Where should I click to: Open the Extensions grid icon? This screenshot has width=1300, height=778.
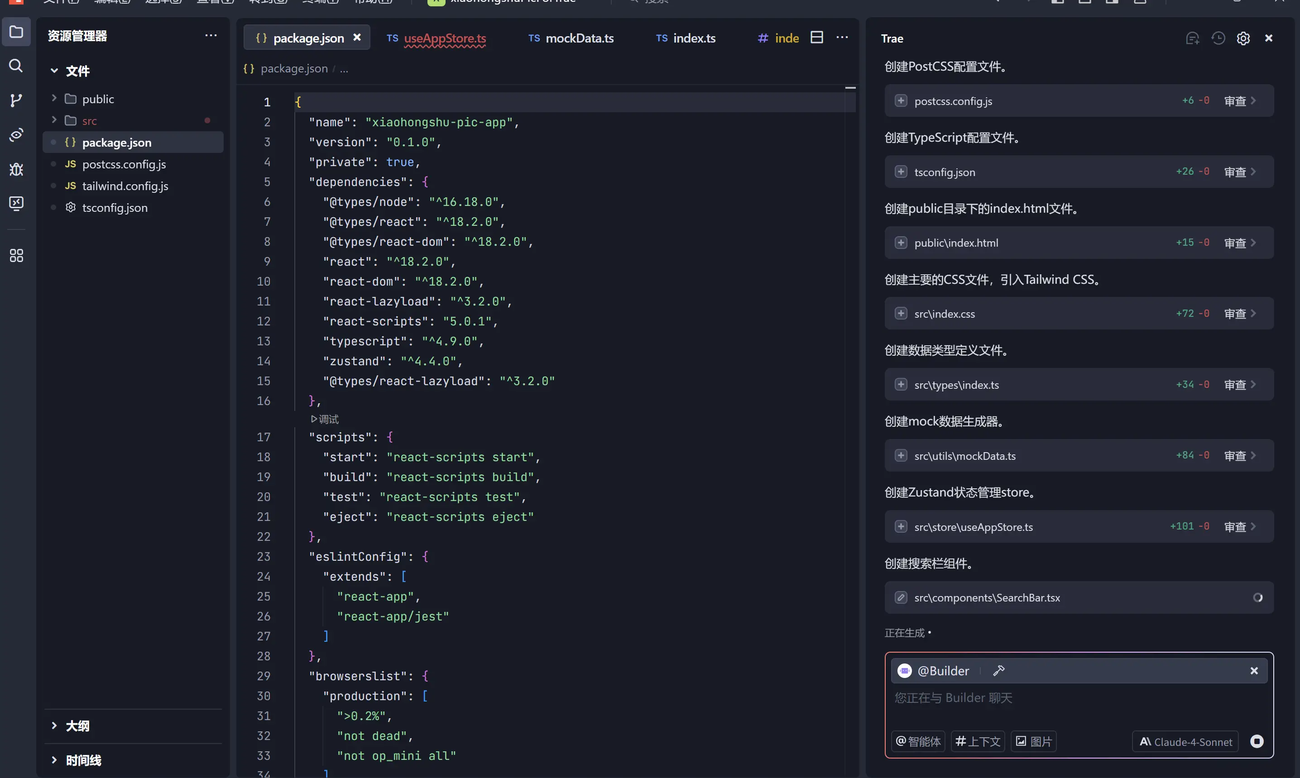pos(16,255)
